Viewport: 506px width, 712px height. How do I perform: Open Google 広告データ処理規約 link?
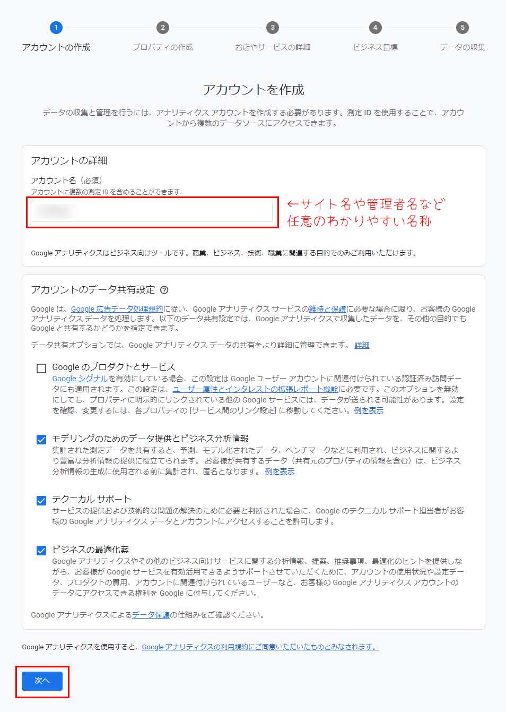[117, 309]
